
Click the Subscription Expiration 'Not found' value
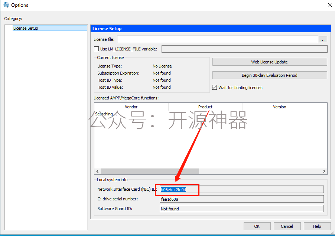(162, 73)
